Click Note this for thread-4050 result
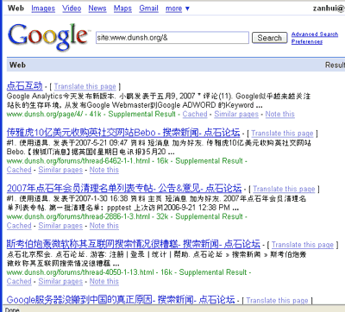Viewport: 345px width, 312px height. click(x=104, y=281)
